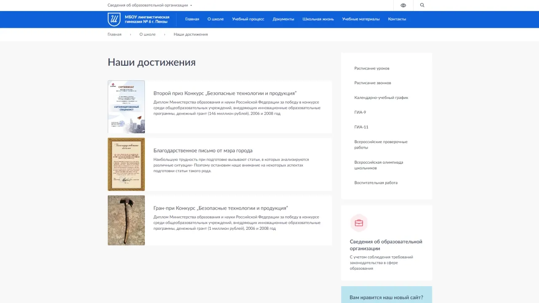Open the Учебные материалы menu
Screen dimensions: 539x303
pos(361,19)
